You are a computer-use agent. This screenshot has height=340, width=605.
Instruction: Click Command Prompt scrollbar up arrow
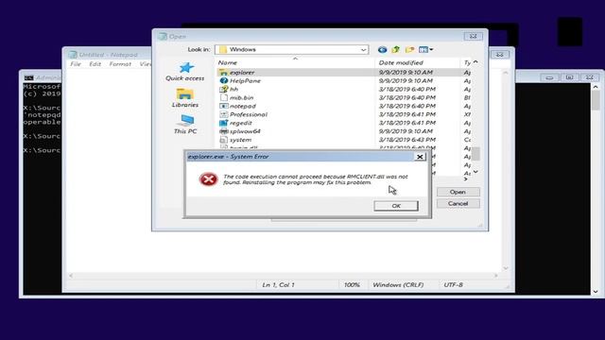coord(596,88)
